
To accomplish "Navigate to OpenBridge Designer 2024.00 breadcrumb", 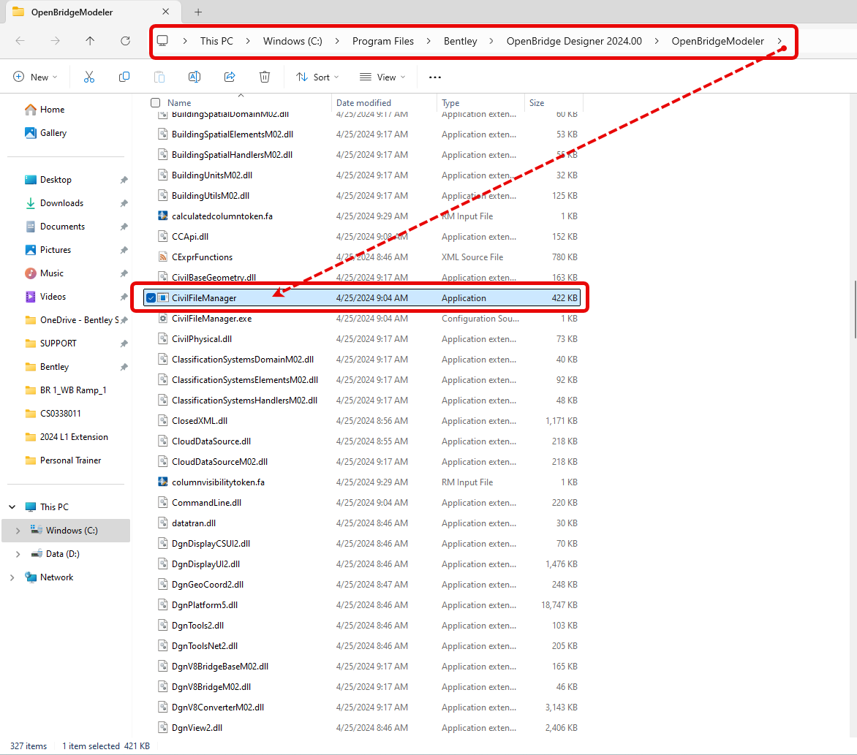I will tap(574, 41).
